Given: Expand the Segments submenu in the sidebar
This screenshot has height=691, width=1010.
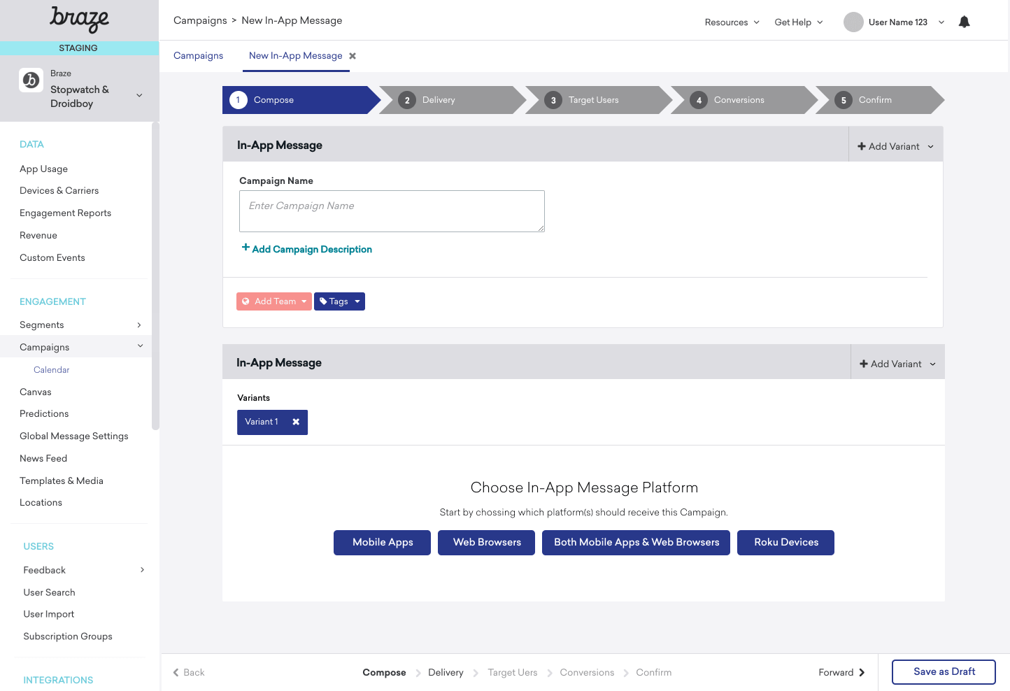Looking at the screenshot, I should [139, 325].
